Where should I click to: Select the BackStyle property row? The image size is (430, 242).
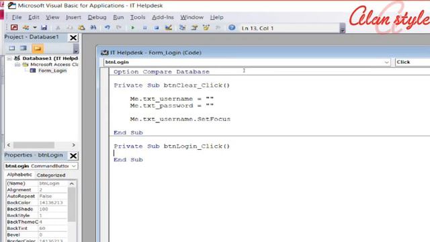pyautogui.click(x=37, y=215)
